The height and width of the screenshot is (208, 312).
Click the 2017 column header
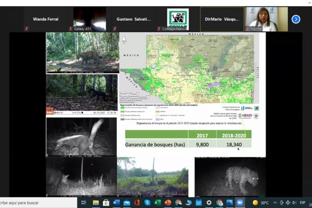click(202, 135)
